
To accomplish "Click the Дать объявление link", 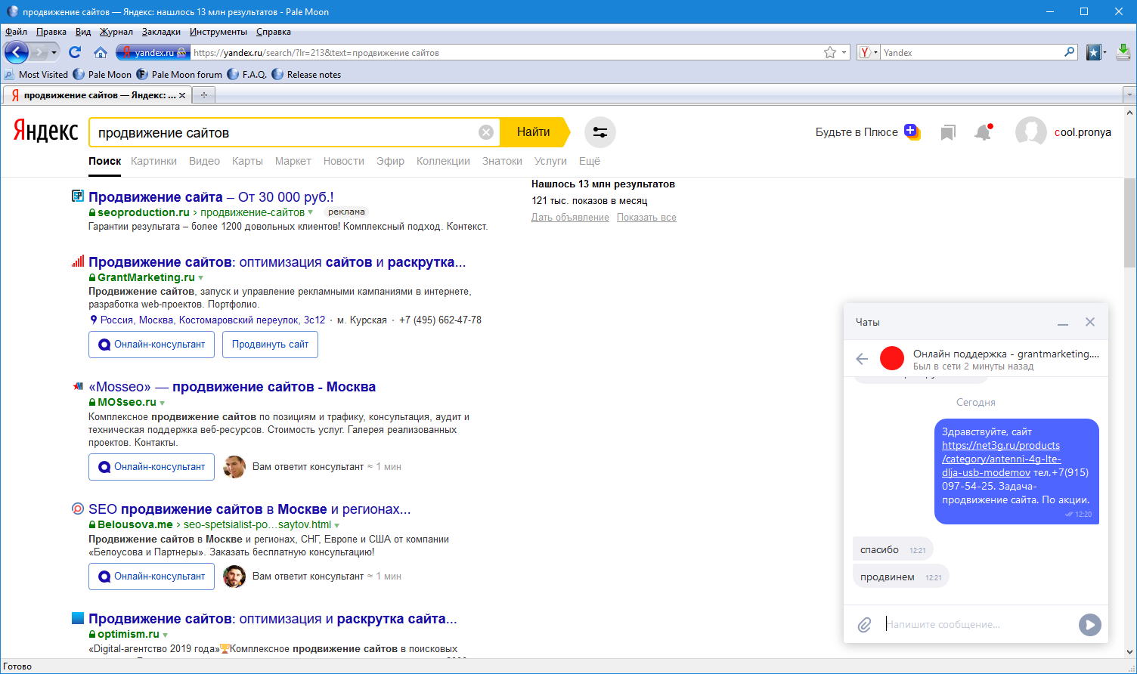I will 570,218.
